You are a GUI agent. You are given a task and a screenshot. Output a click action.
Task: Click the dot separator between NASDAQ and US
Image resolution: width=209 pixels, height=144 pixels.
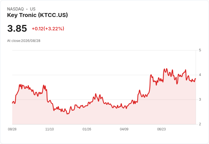point(27,9)
